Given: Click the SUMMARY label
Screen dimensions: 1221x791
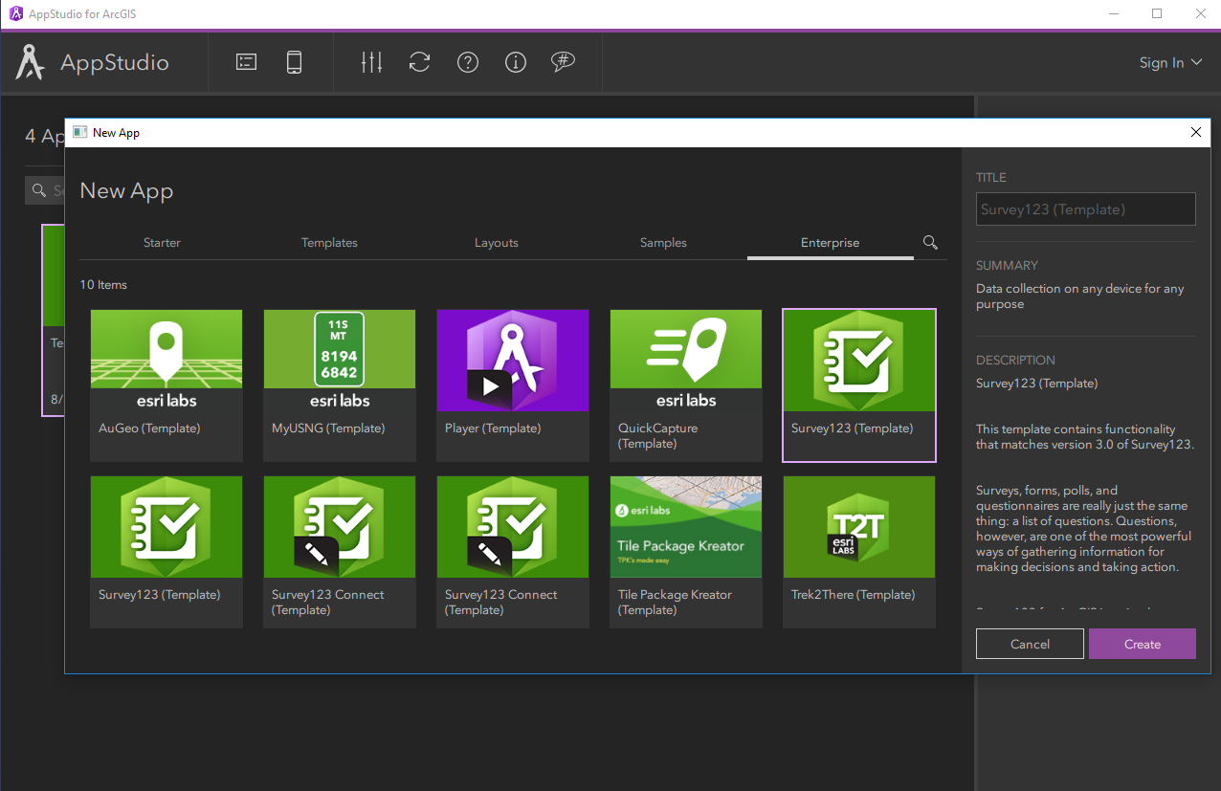Looking at the screenshot, I should pos(1007,265).
